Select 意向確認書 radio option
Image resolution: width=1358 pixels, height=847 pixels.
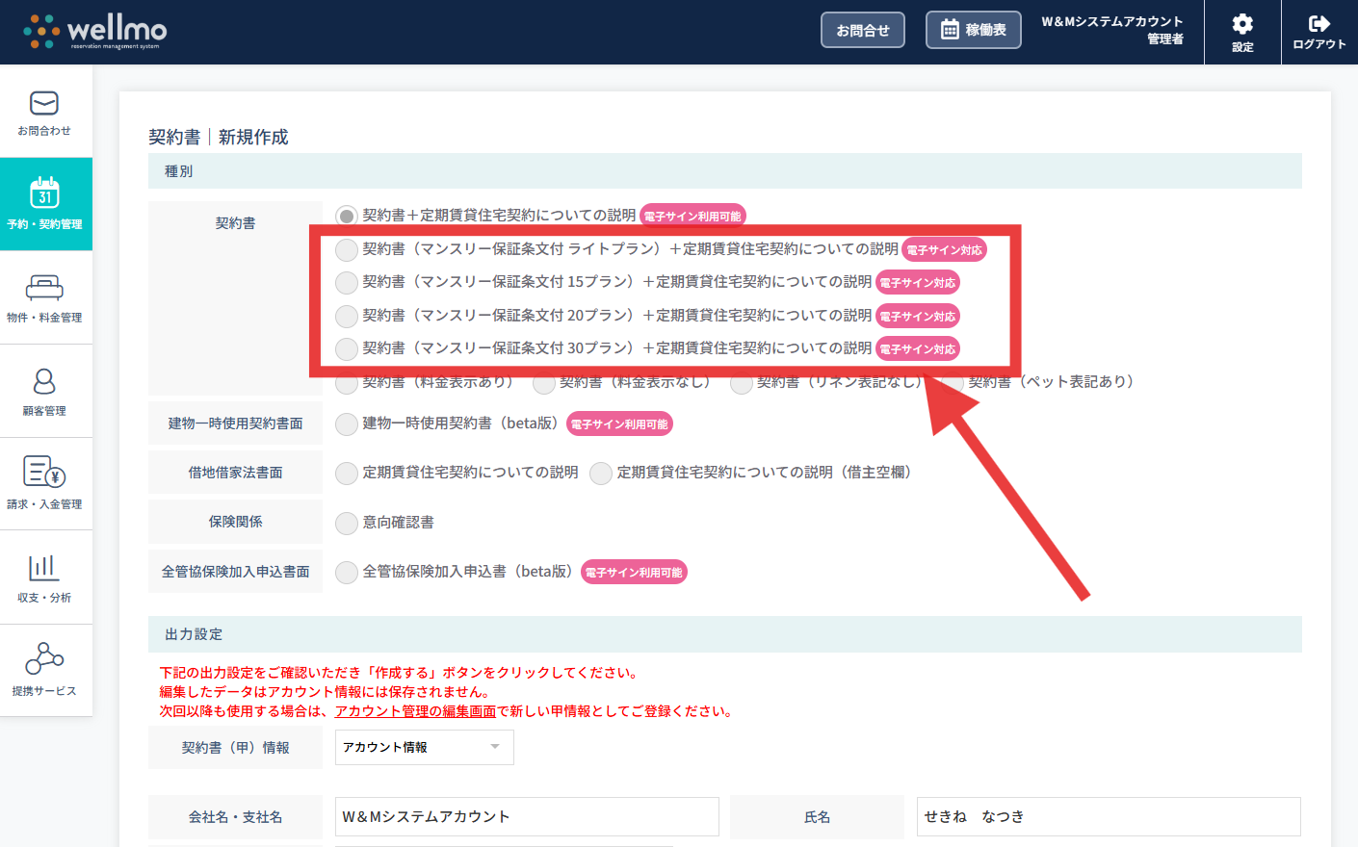coord(347,524)
